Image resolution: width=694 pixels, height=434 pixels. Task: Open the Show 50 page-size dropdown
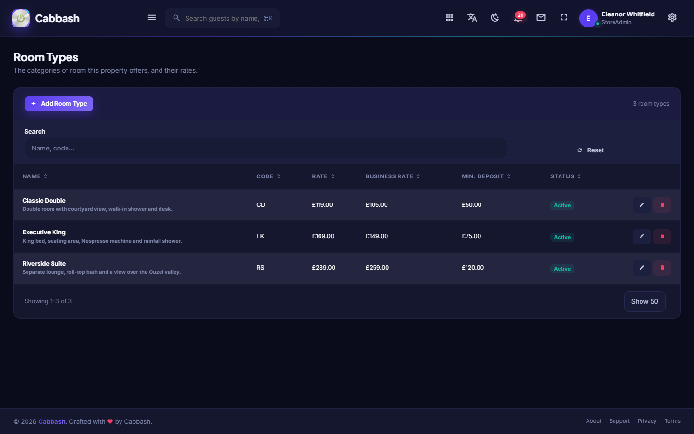click(x=645, y=301)
